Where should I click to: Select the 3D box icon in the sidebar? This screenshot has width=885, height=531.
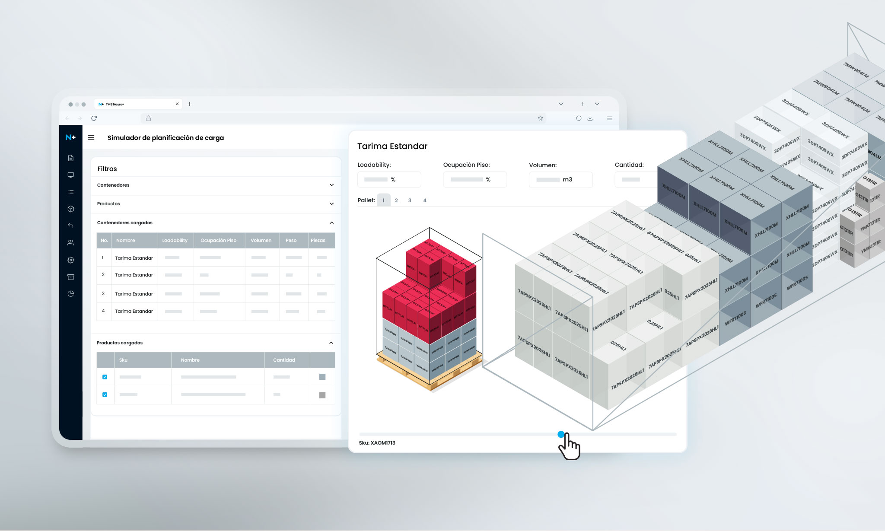(71, 209)
